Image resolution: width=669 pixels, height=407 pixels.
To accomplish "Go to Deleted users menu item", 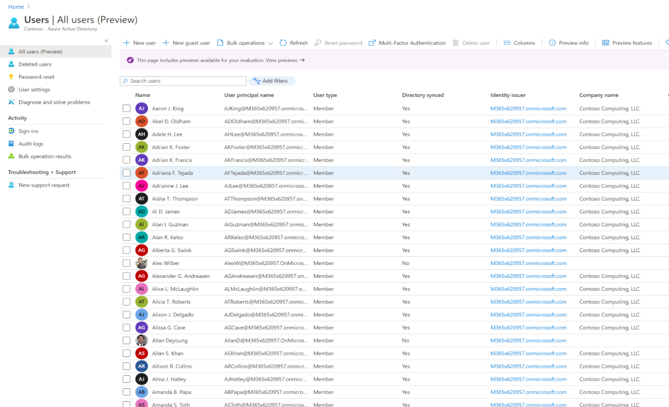I will click(x=35, y=65).
